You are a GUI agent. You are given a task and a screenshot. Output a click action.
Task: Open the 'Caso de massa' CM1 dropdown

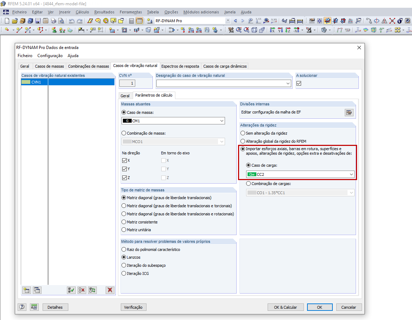(173, 121)
